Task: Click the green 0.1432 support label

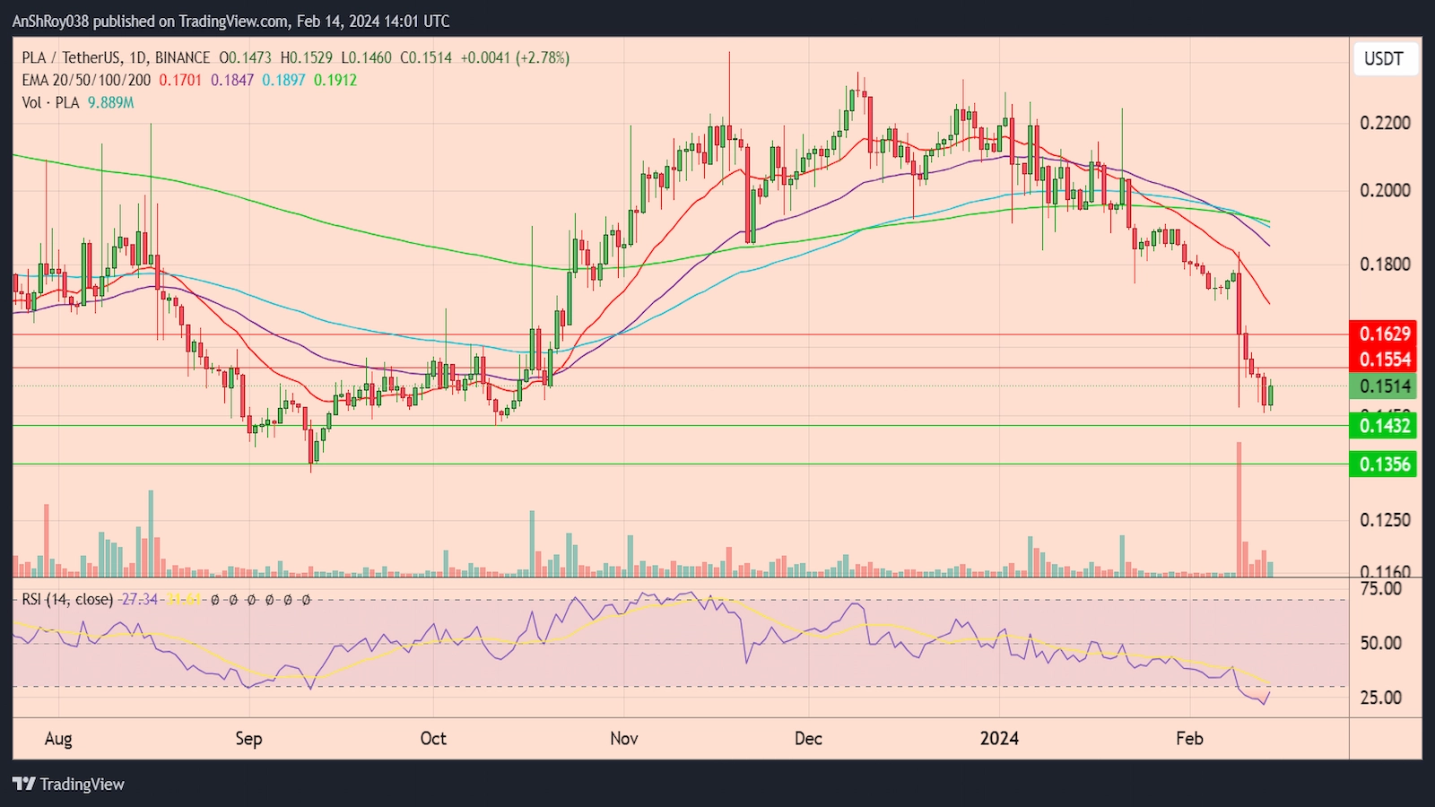Action: click(x=1384, y=426)
